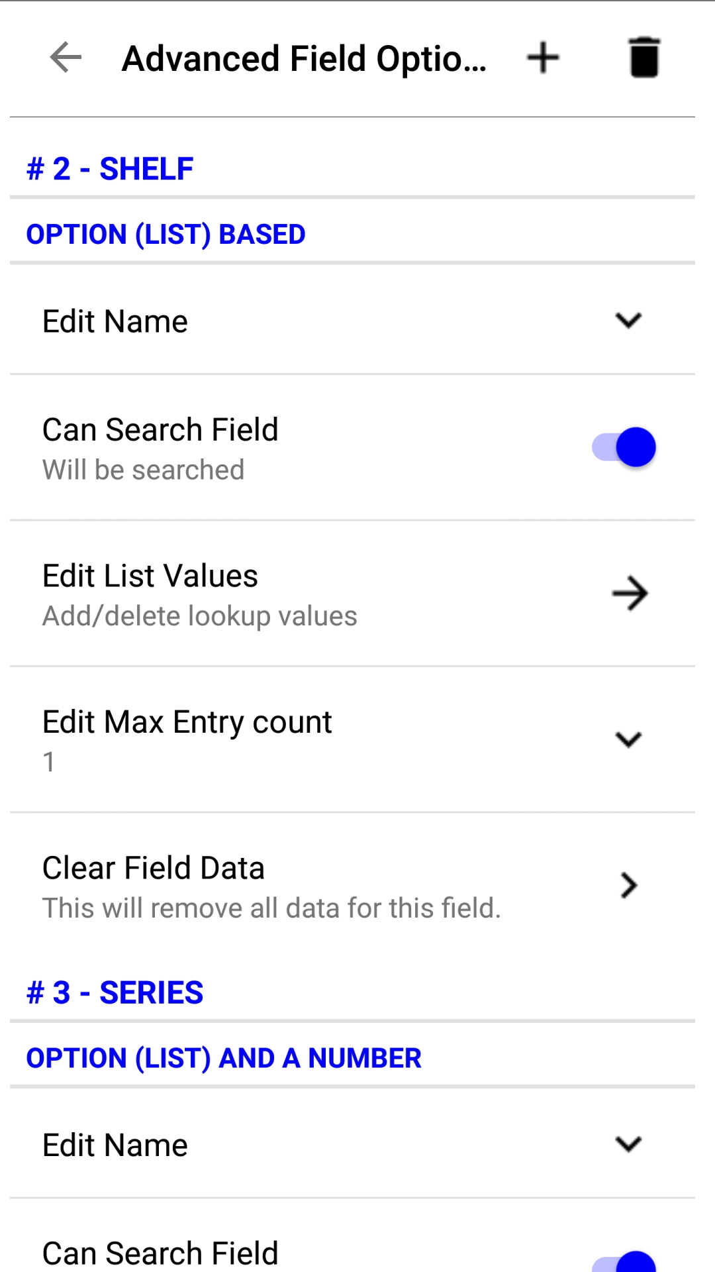715x1272 pixels.
Task: Tap the plus icon to add field
Action: coord(543,58)
